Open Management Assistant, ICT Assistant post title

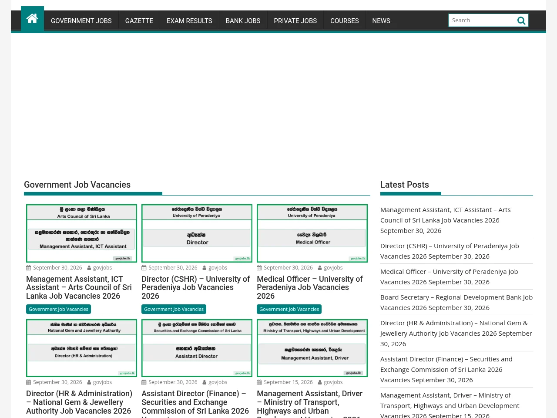click(79, 287)
